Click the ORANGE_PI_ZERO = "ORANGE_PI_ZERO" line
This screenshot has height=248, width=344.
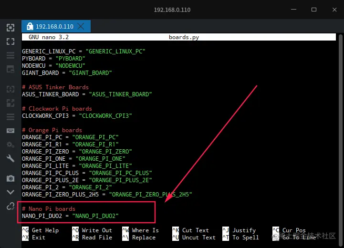(x=77, y=152)
